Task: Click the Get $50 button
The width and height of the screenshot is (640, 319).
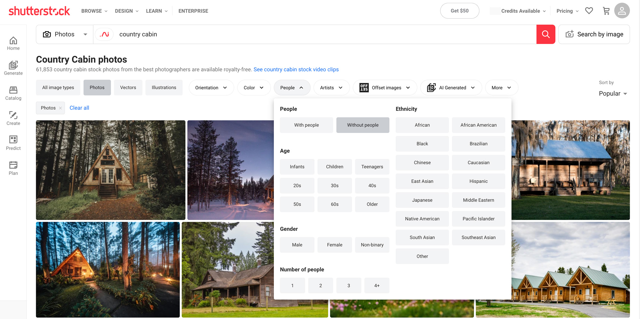Action: click(460, 11)
